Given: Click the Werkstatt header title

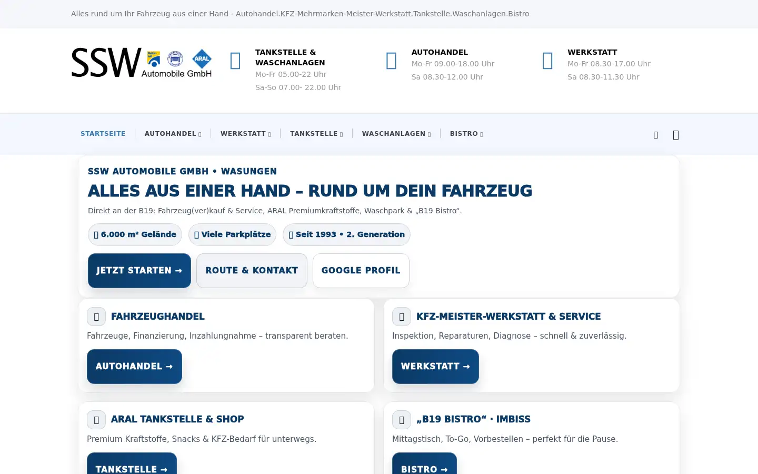Looking at the screenshot, I should pos(592,52).
